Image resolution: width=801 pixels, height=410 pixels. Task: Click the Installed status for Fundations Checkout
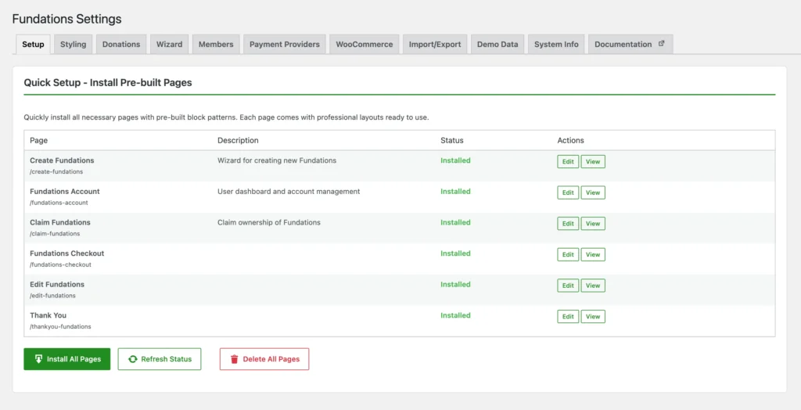[x=456, y=253]
